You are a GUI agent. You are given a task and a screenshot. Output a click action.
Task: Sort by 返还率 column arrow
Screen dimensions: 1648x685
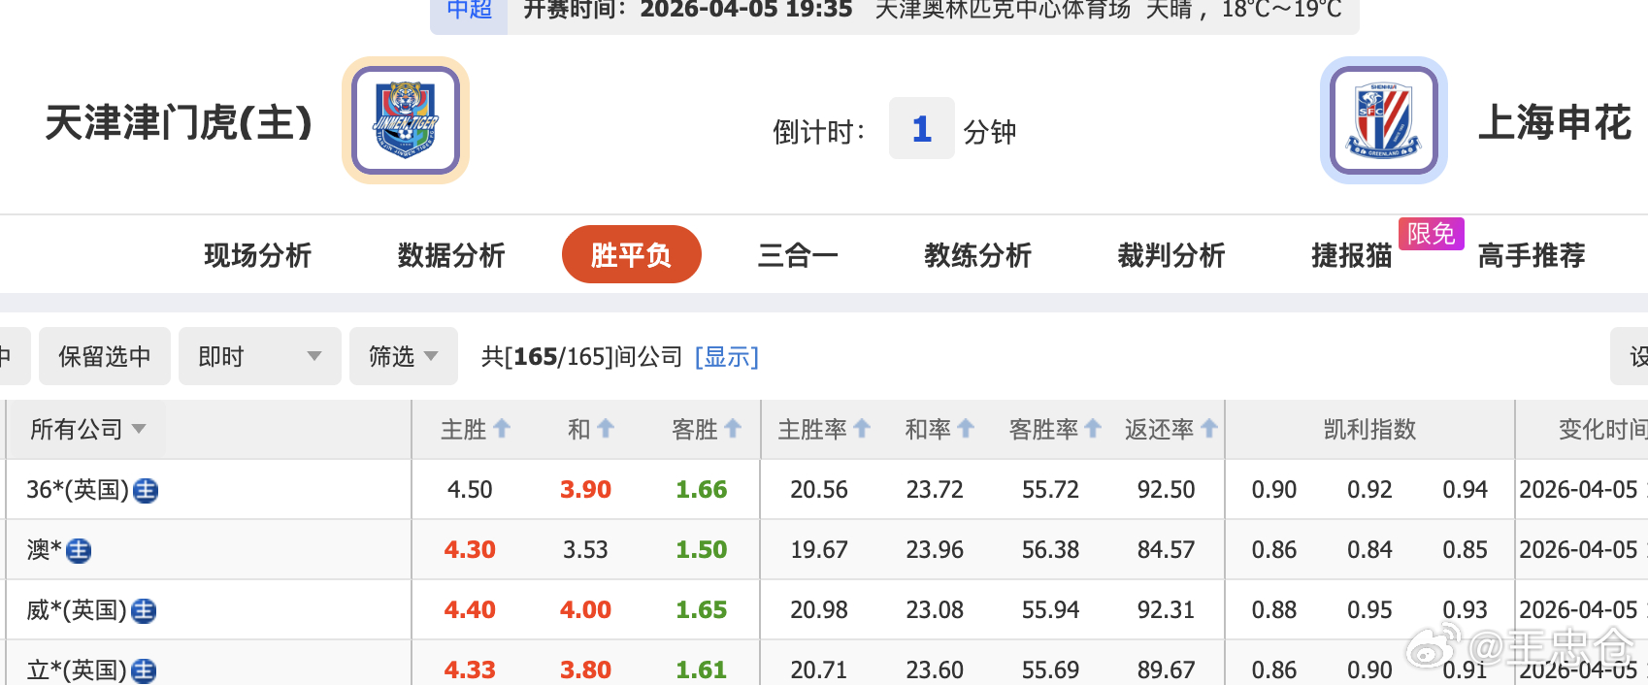[x=1209, y=428]
